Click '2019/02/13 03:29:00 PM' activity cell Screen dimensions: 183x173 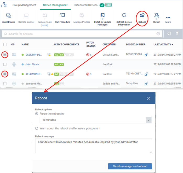coord(167,64)
